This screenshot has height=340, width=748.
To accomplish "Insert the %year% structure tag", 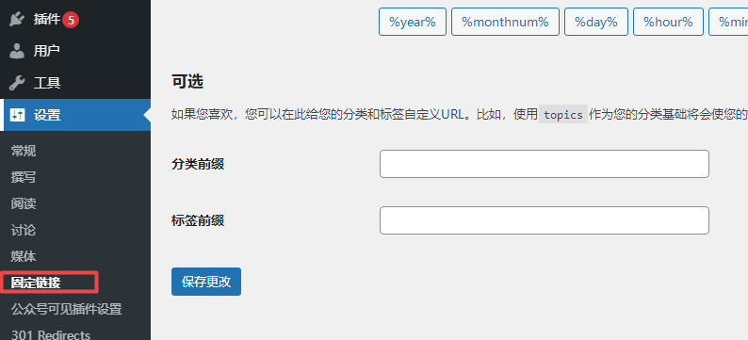I will 413,22.
